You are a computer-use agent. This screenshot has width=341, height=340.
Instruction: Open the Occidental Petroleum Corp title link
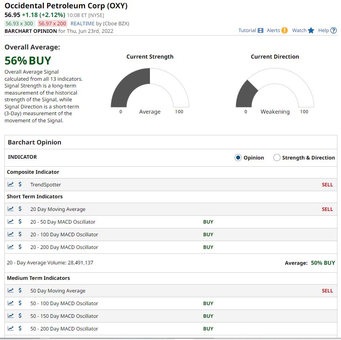[66, 6]
